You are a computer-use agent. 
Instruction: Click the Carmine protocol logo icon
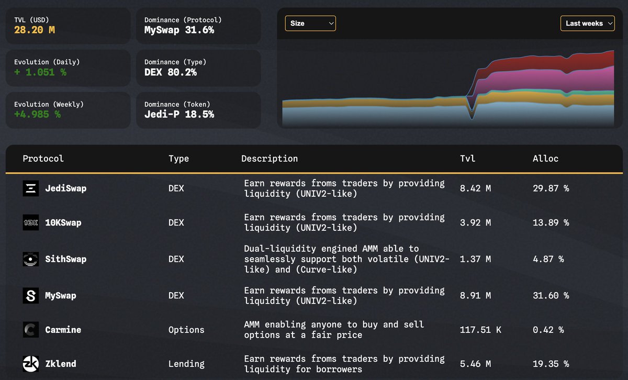(31, 330)
